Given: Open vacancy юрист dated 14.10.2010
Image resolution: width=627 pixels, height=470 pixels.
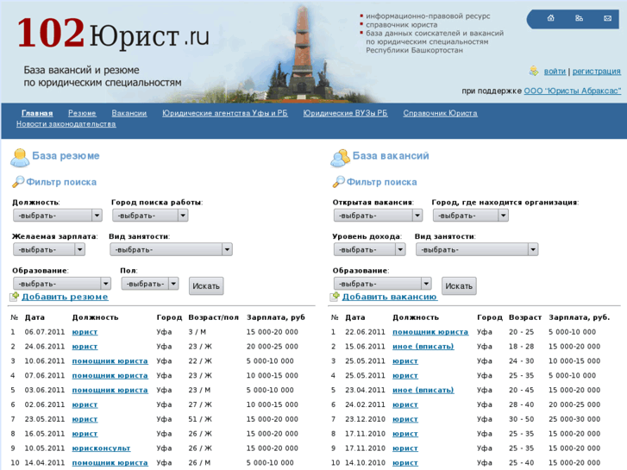Looking at the screenshot, I should coord(405,463).
